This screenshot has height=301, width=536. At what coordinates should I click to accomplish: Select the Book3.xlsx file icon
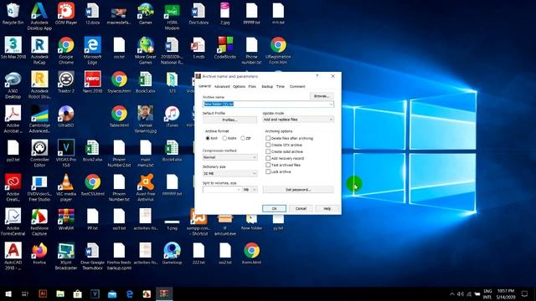(146, 82)
